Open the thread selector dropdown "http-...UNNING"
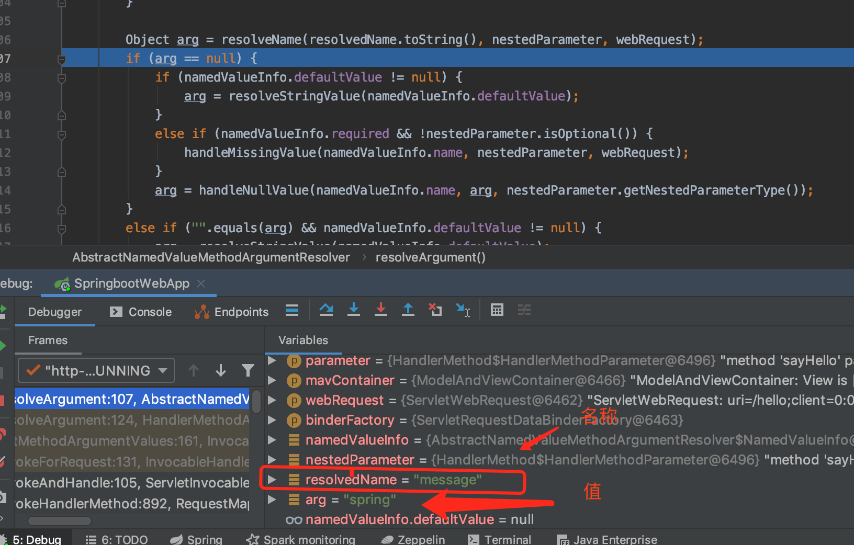The height and width of the screenshot is (545, 854). point(96,370)
